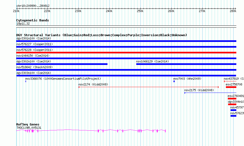
Task: Select the thin blue nsv2175 line
Action: point(210,93)
